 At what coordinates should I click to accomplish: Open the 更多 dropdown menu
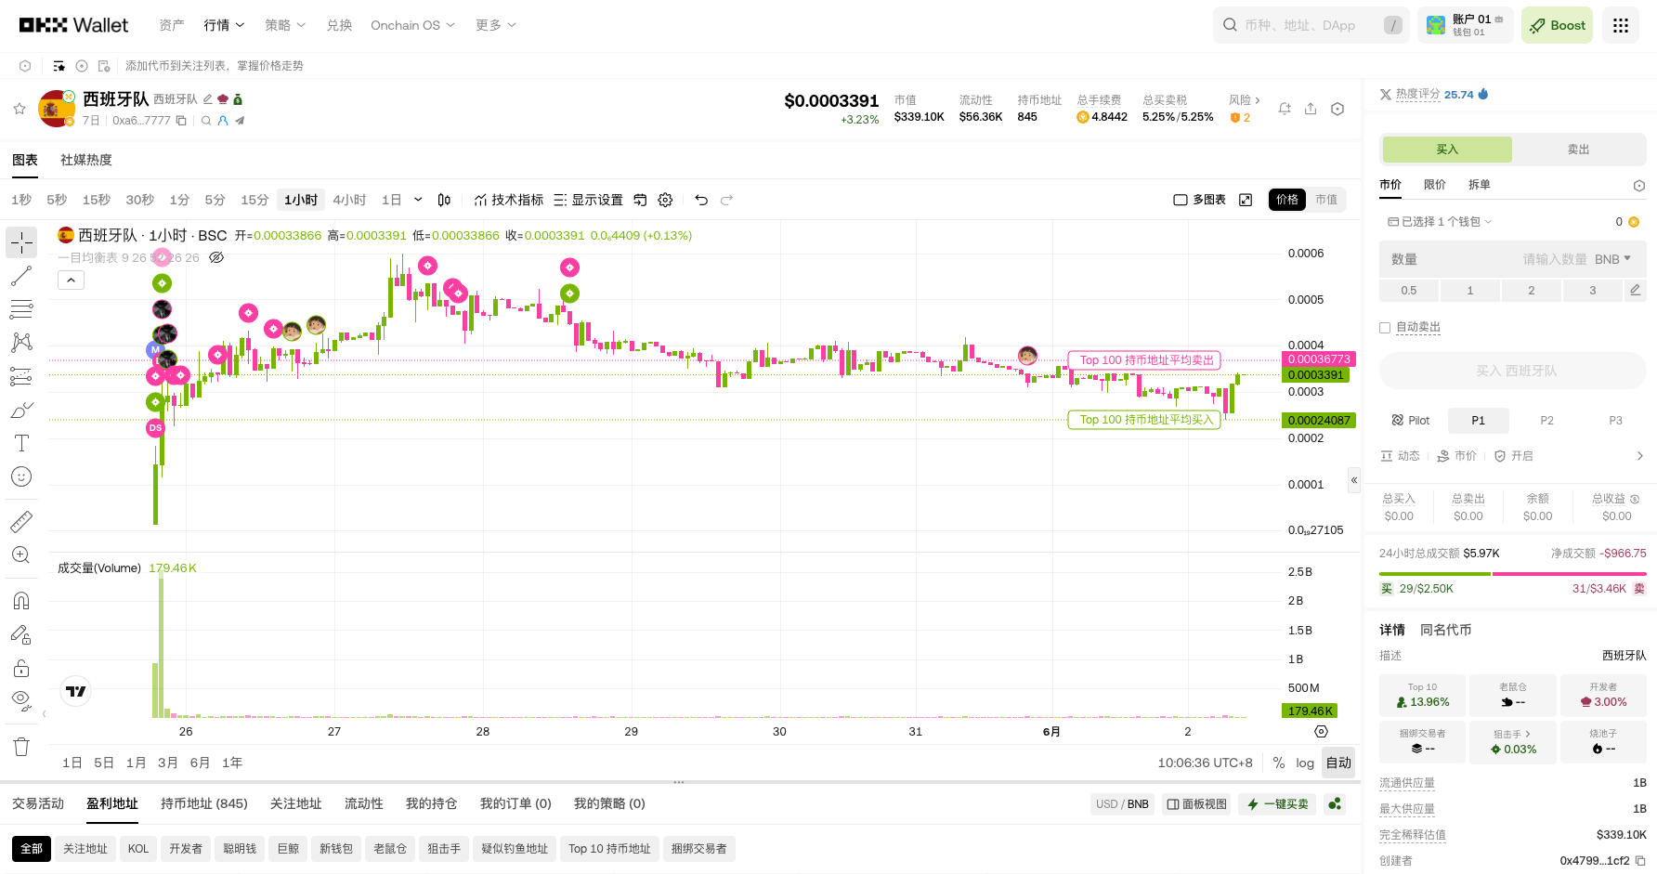(496, 25)
